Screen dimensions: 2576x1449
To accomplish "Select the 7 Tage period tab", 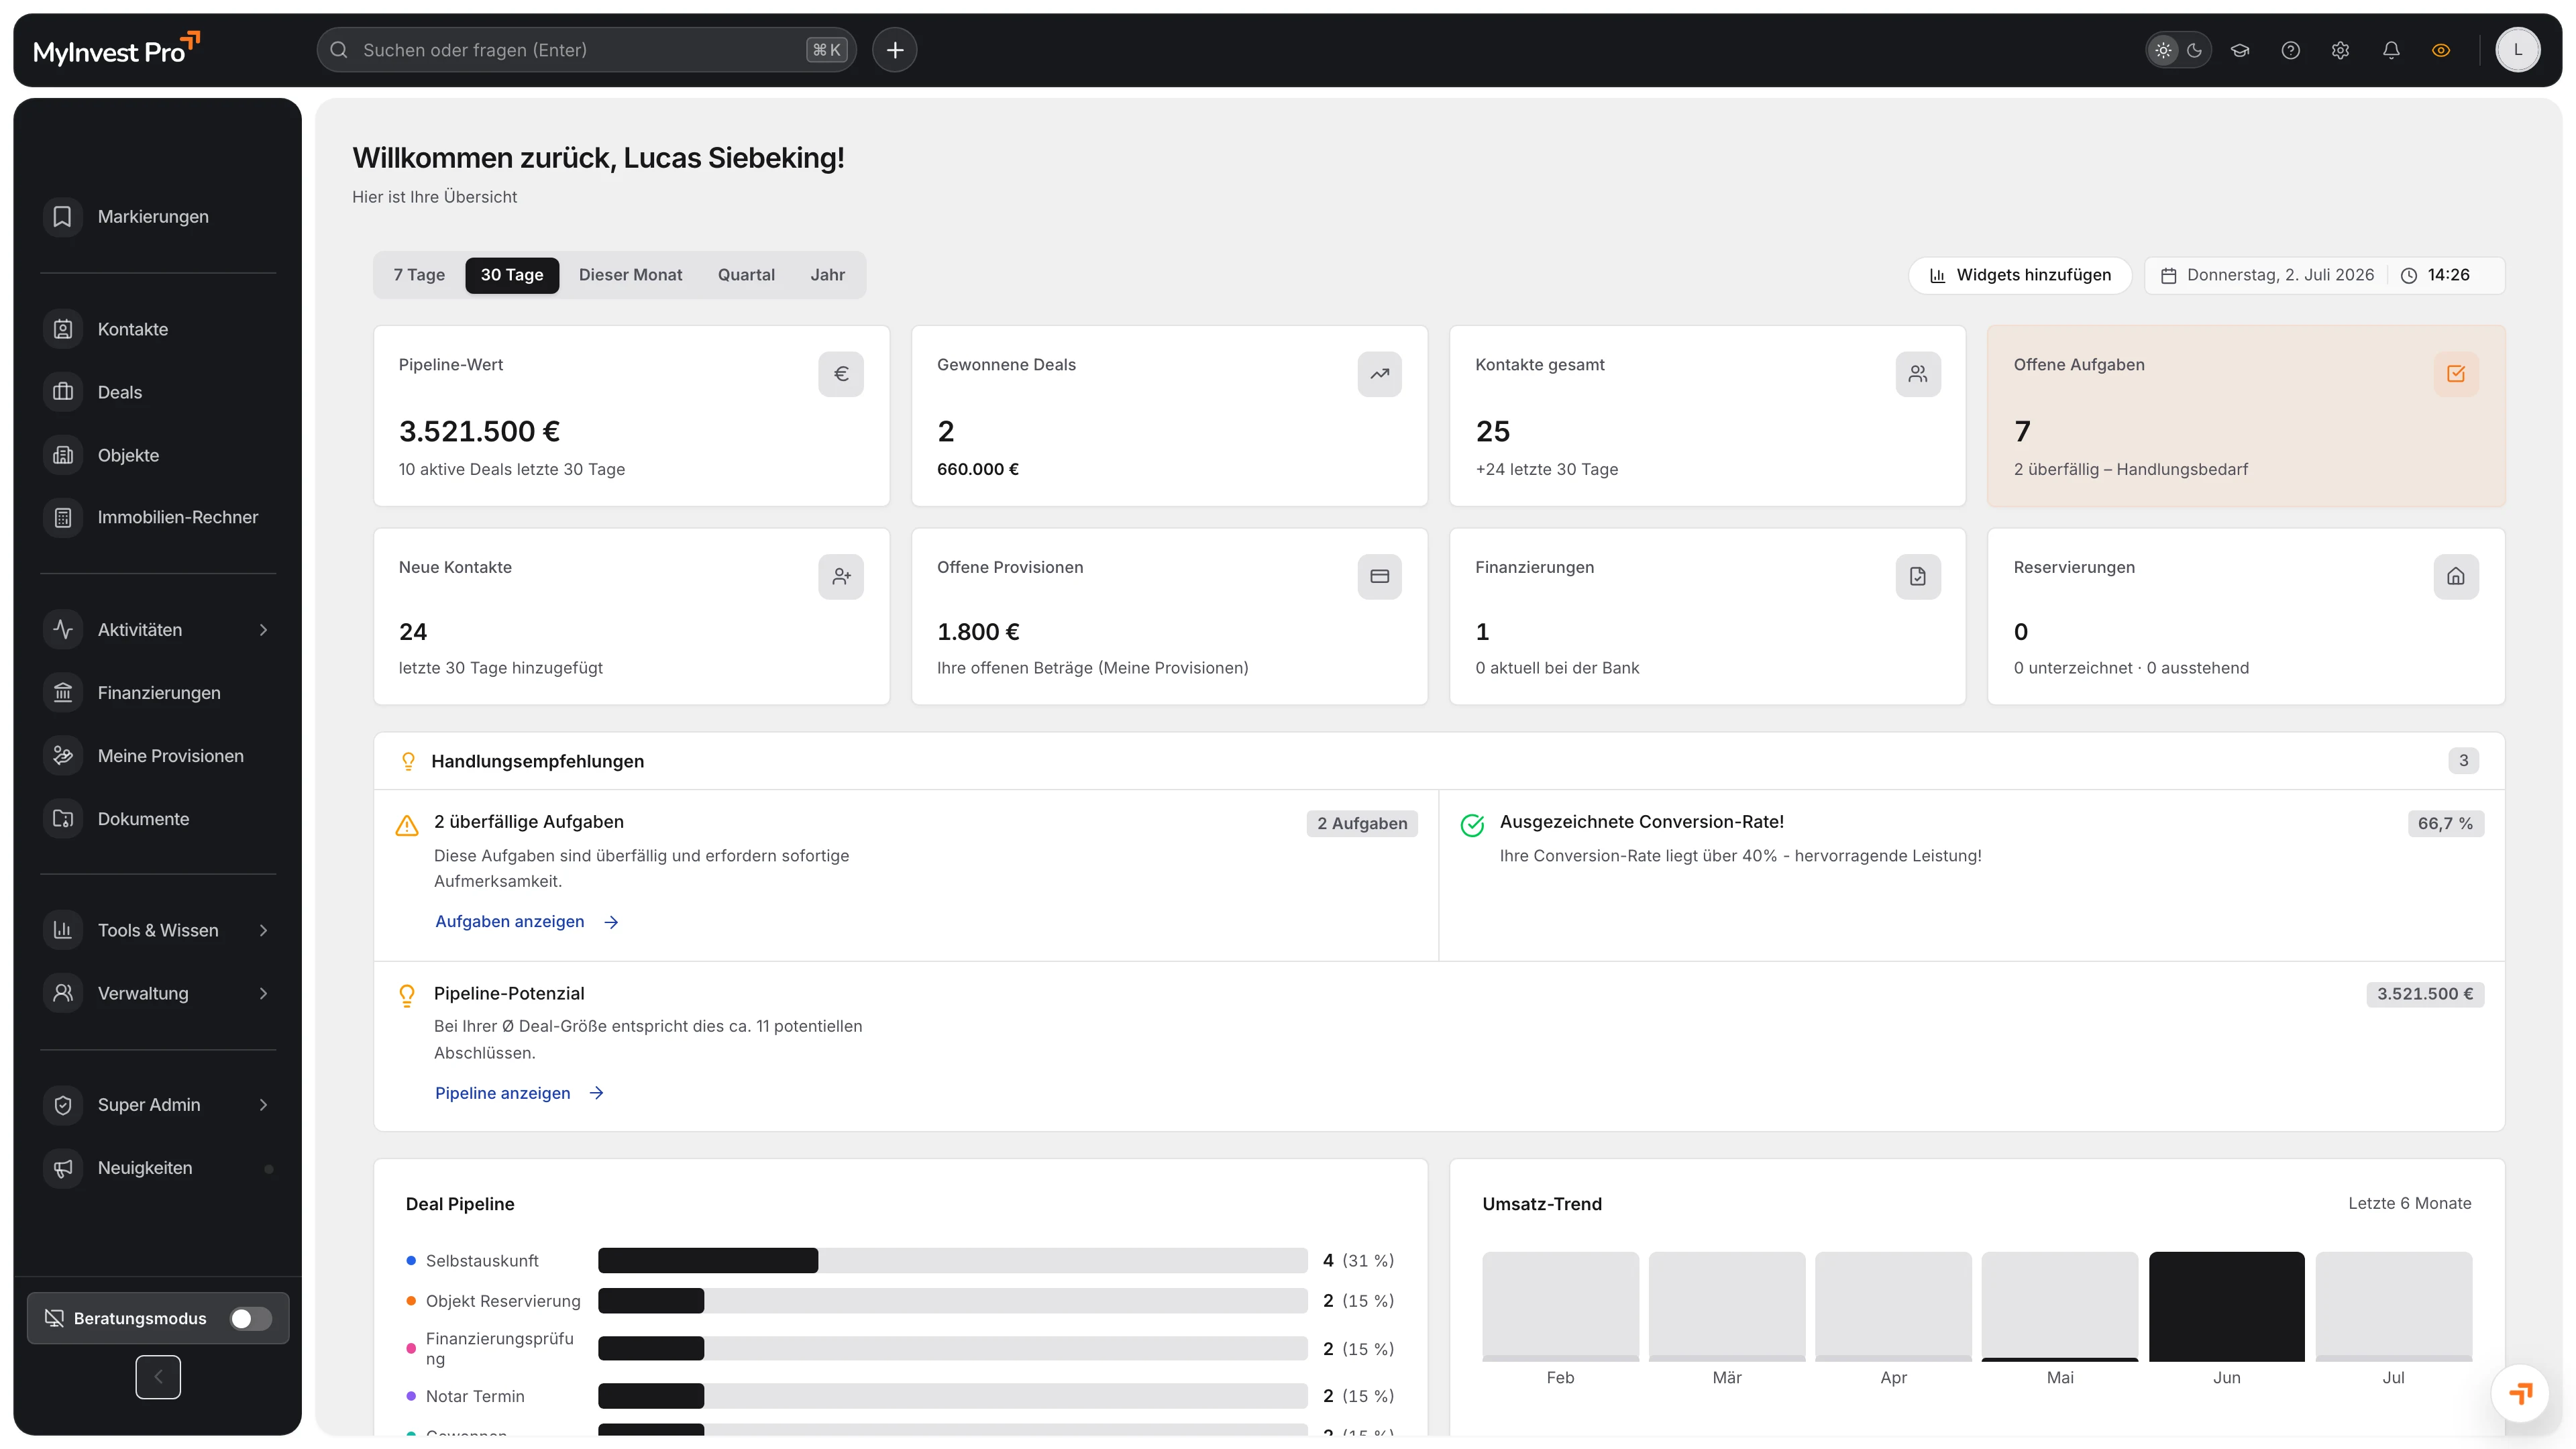I will coord(419,275).
